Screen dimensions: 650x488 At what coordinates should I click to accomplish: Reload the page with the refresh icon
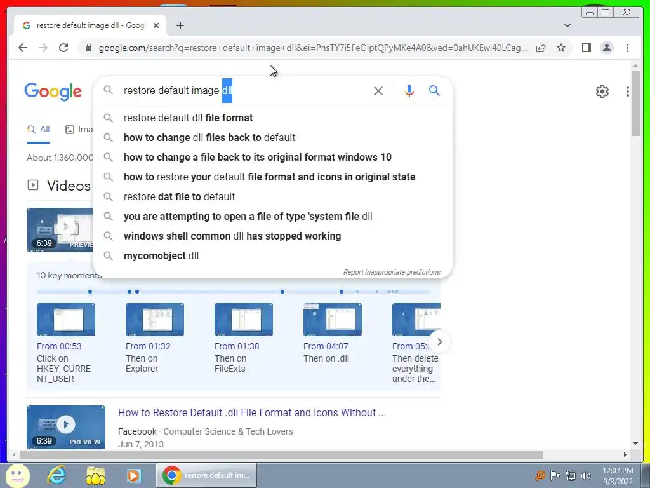63,48
